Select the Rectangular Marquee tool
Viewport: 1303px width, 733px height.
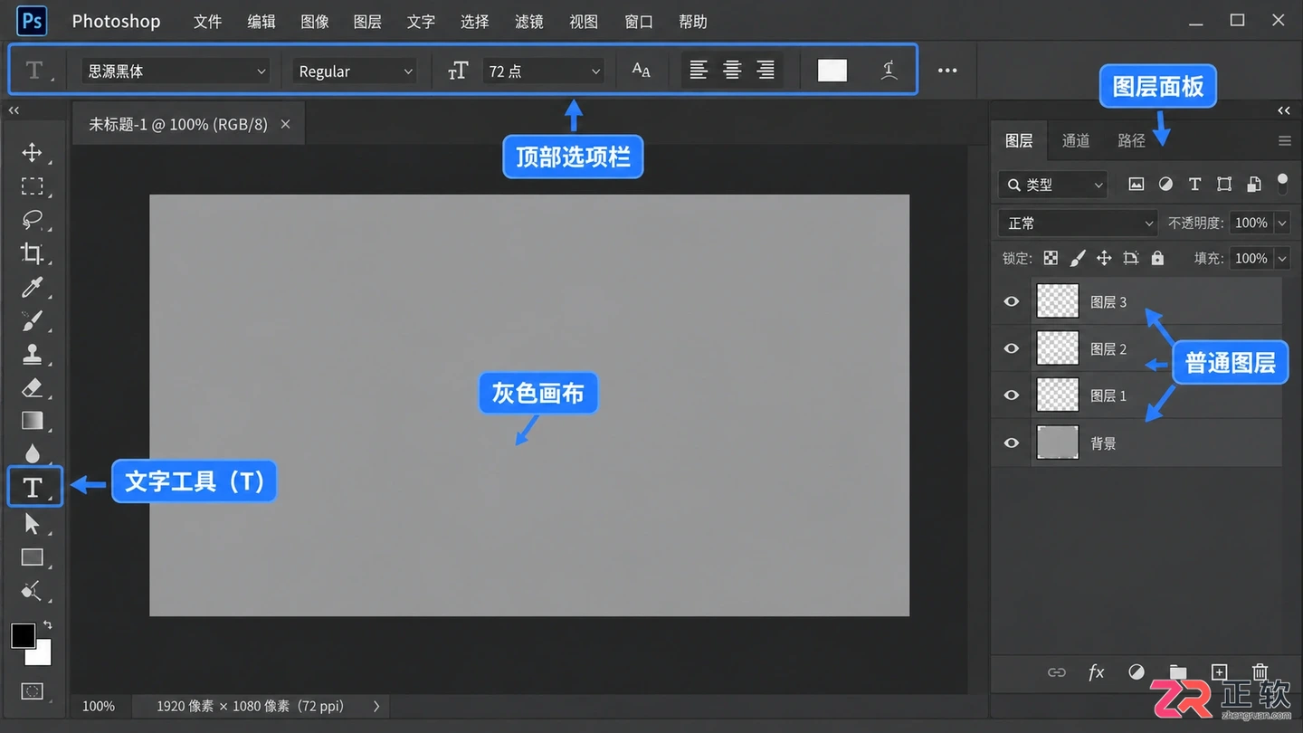pyautogui.click(x=33, y=186)
